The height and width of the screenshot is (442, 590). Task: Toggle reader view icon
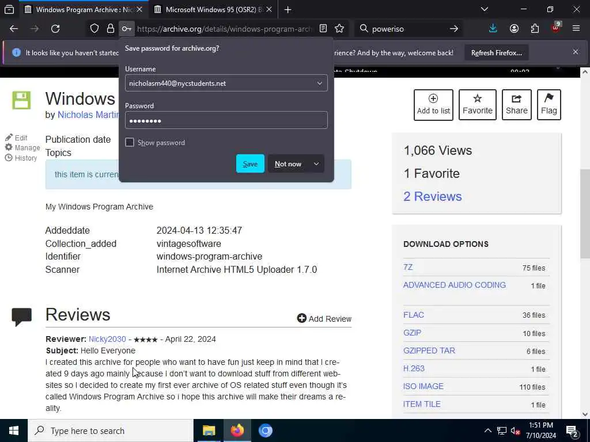click(x=323, y=29)
